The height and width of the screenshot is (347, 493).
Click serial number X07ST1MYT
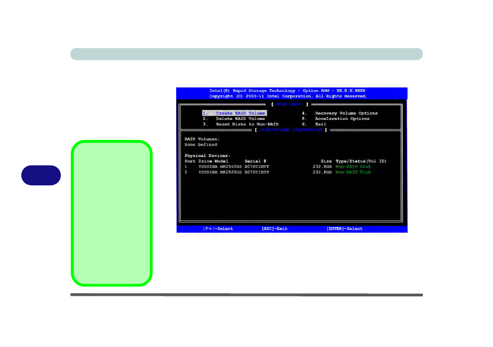point(257,167)
